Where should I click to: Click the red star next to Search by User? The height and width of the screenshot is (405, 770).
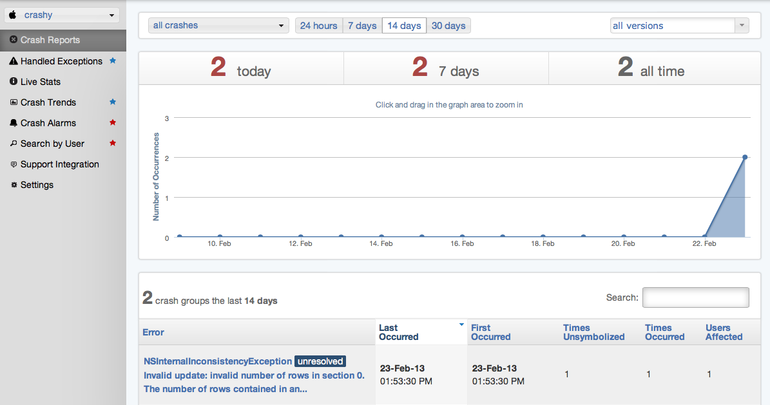(113, 144)
